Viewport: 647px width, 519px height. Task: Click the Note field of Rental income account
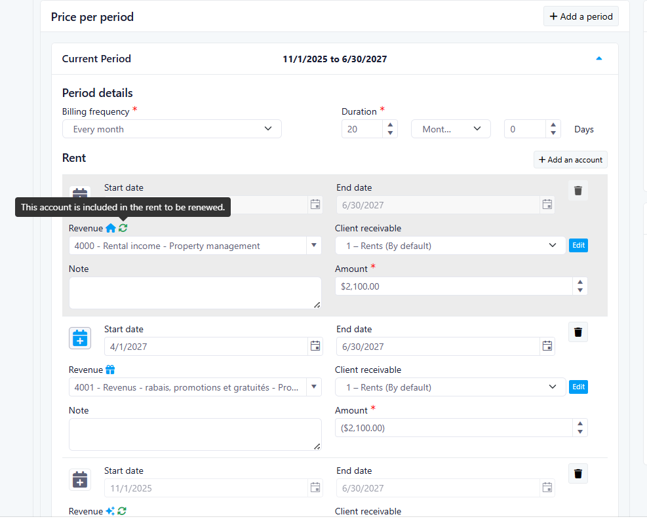click(195, 293)
